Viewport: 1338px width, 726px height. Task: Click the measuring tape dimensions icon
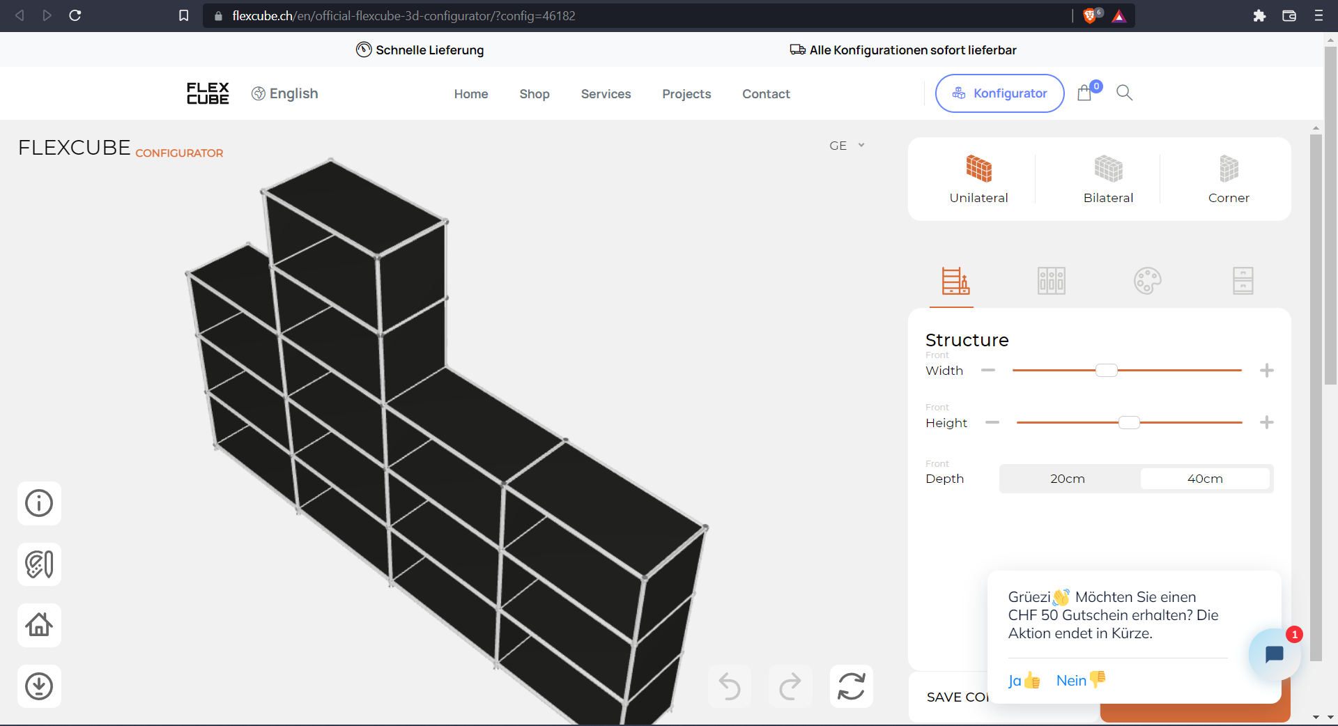click(x=39, y=564)
